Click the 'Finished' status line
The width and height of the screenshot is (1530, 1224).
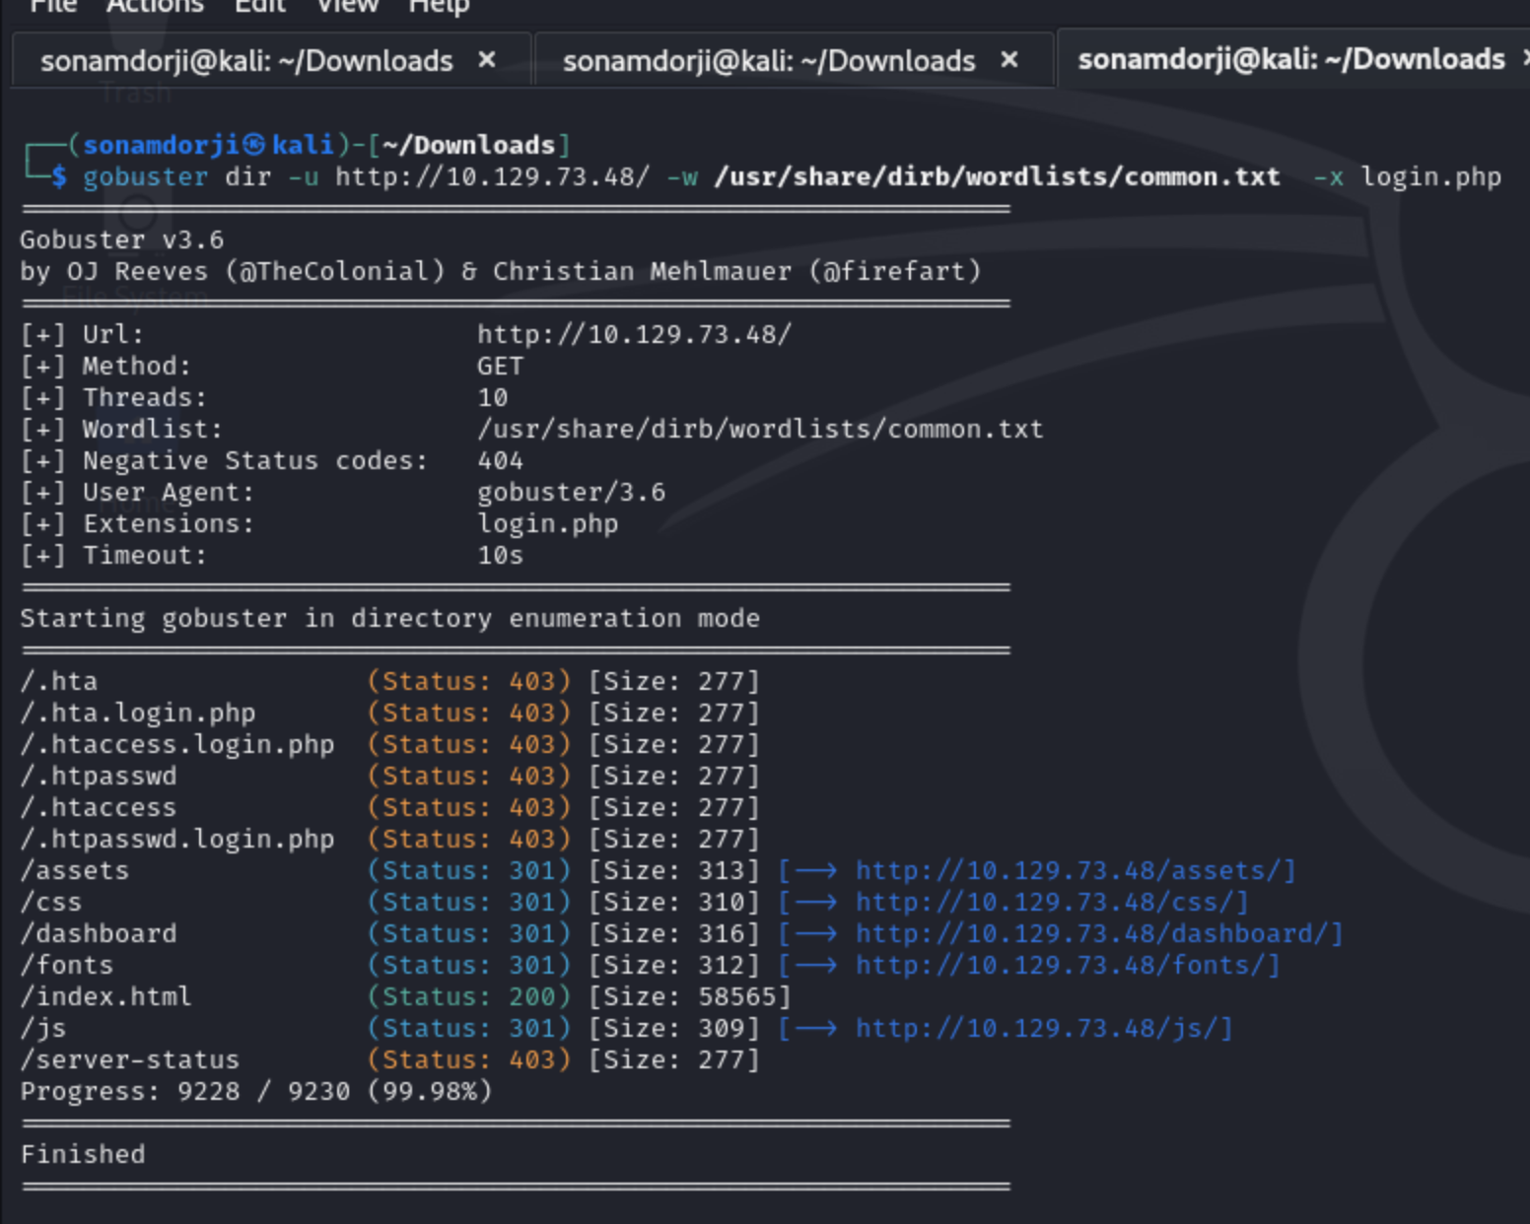coord(82,1155)
